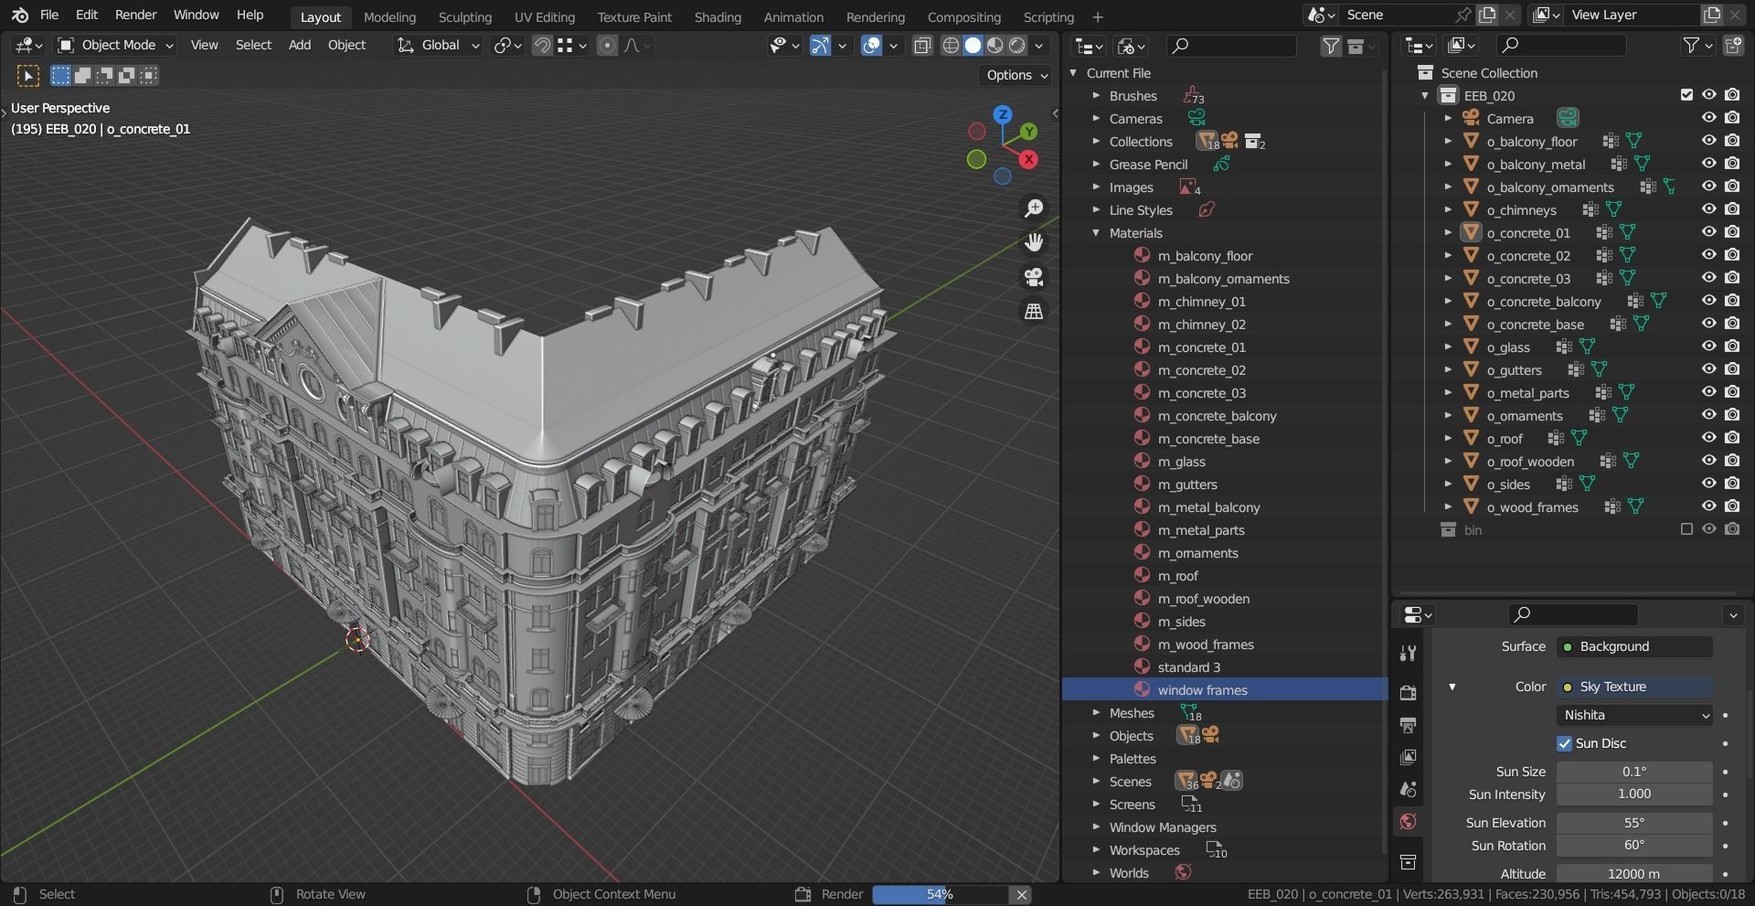The width and height of the screenshot is (1755, 906).
Task: Select o_wood_frames in the outliner
Action: [x=1532, y=507]
